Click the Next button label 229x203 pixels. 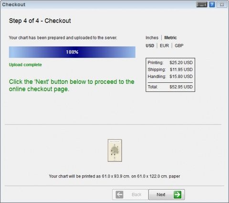click(x=161, y=194)
